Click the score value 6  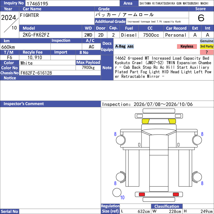click(201, 18)
